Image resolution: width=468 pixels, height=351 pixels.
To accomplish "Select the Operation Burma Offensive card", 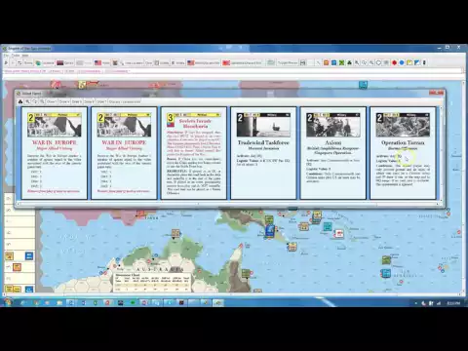I will [x=403, y=153].
